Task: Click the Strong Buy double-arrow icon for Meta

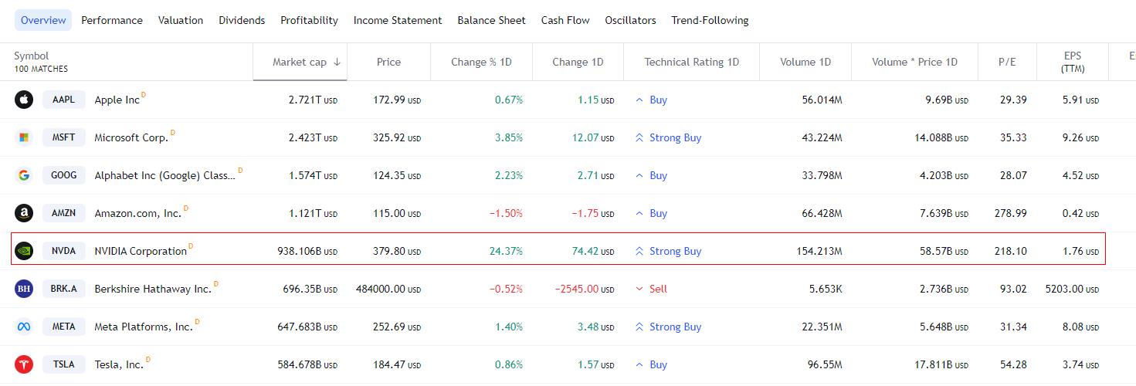Action: (x=639, y=327)
